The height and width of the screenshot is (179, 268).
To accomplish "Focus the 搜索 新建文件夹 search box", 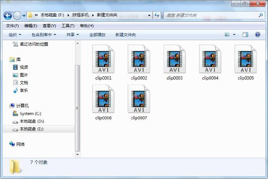I will [211, 15].
